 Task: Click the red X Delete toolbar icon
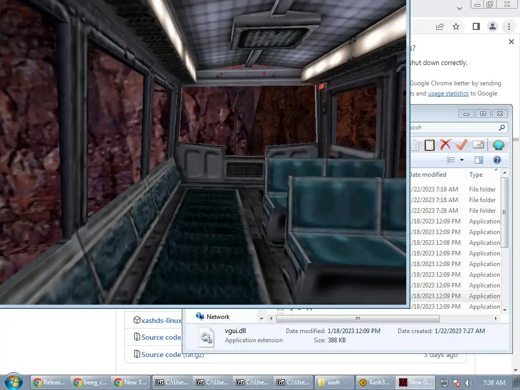445,145
